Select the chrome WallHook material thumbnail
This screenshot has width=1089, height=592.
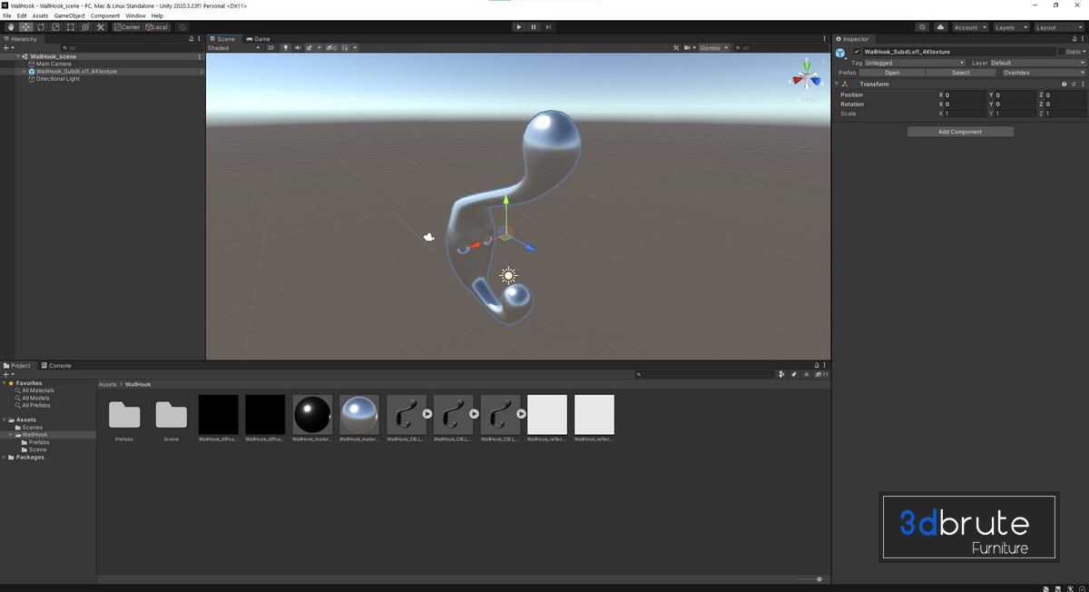point(359,415)
